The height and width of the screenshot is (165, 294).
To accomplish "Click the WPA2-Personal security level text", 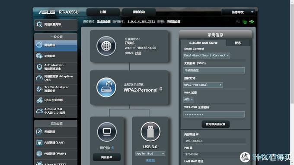I will pyautogui.click(x=141, y=90).
